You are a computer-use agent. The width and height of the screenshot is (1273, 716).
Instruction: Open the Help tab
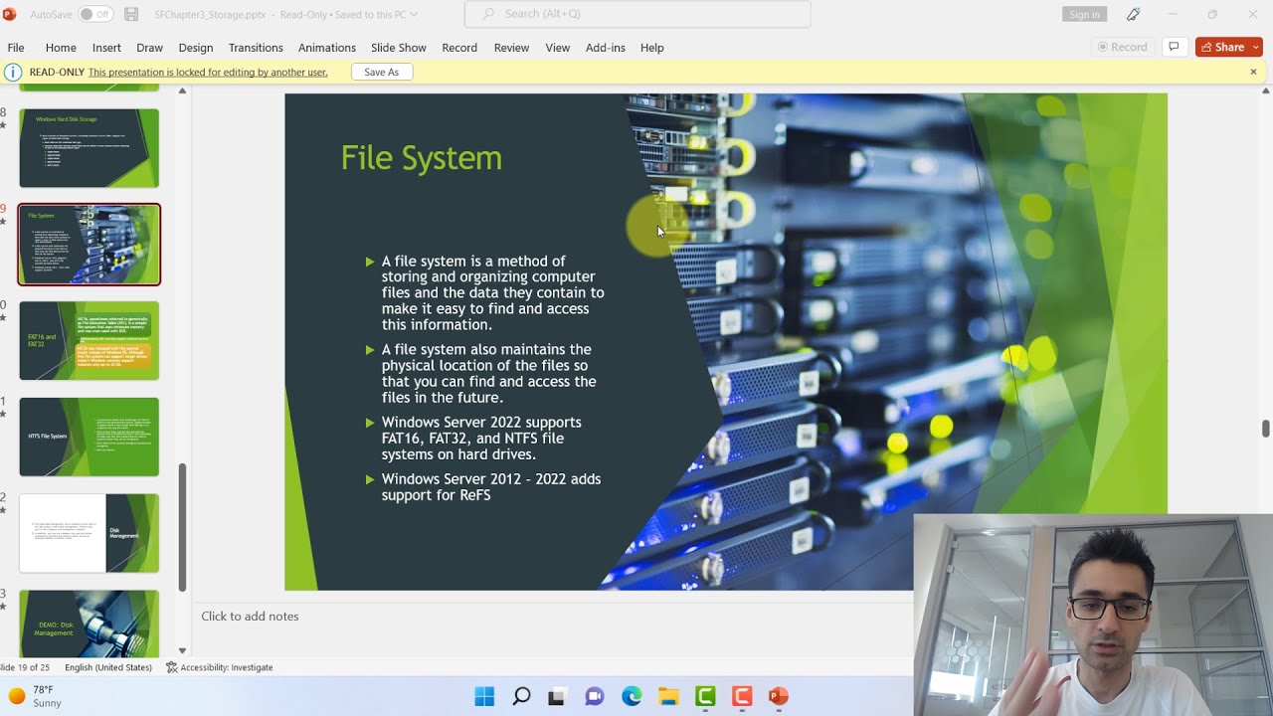coord(652,48)
